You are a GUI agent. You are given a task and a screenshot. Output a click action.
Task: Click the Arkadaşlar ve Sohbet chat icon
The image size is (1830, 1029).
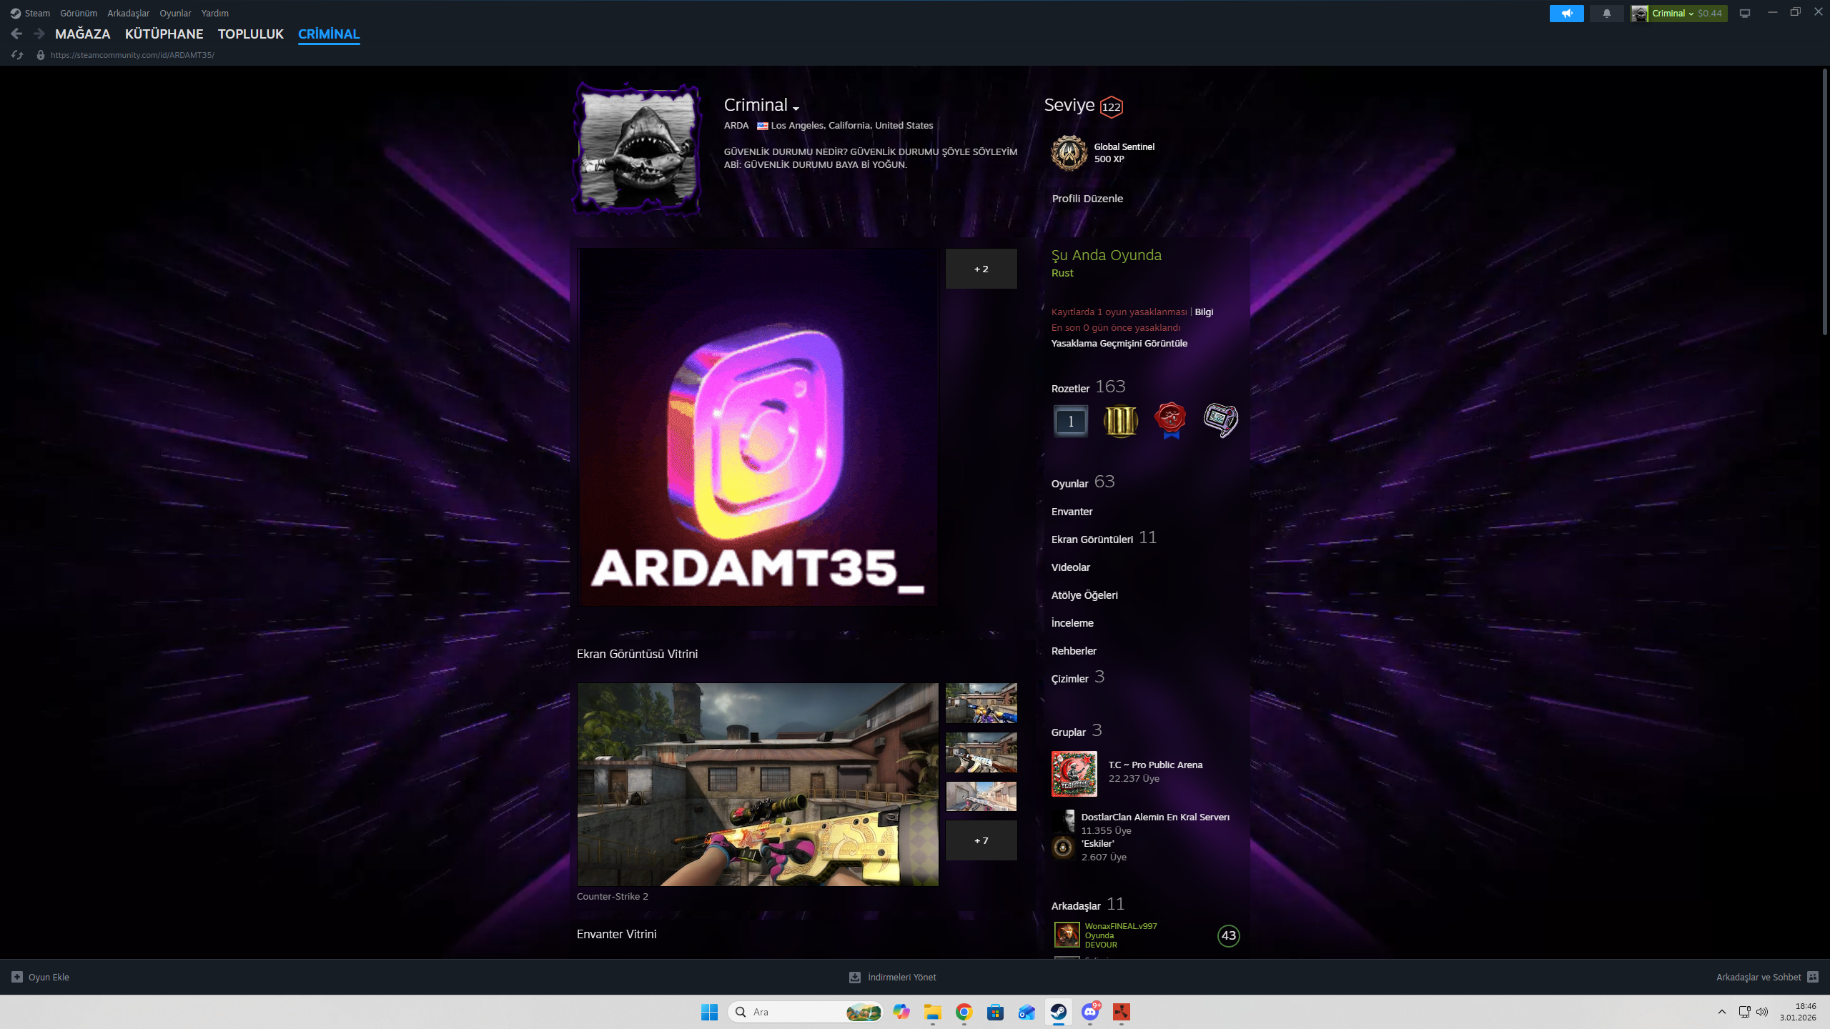[x=1813, y=977]
